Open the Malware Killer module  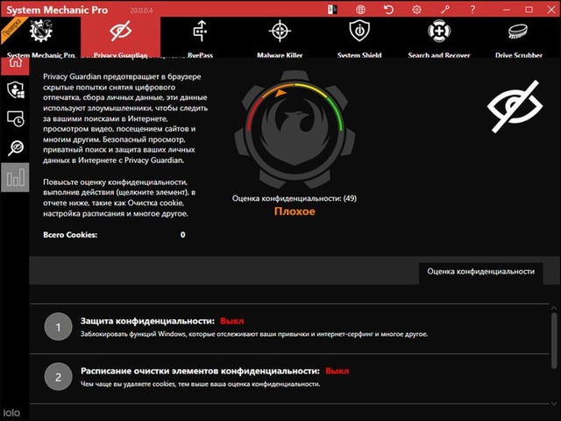(280, 37)
